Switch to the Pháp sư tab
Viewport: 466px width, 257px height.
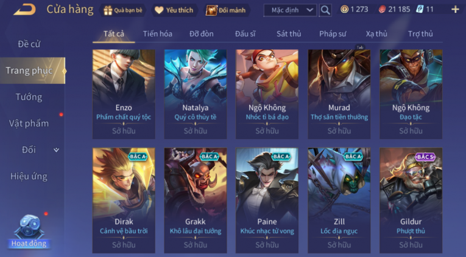coord(333,34)
